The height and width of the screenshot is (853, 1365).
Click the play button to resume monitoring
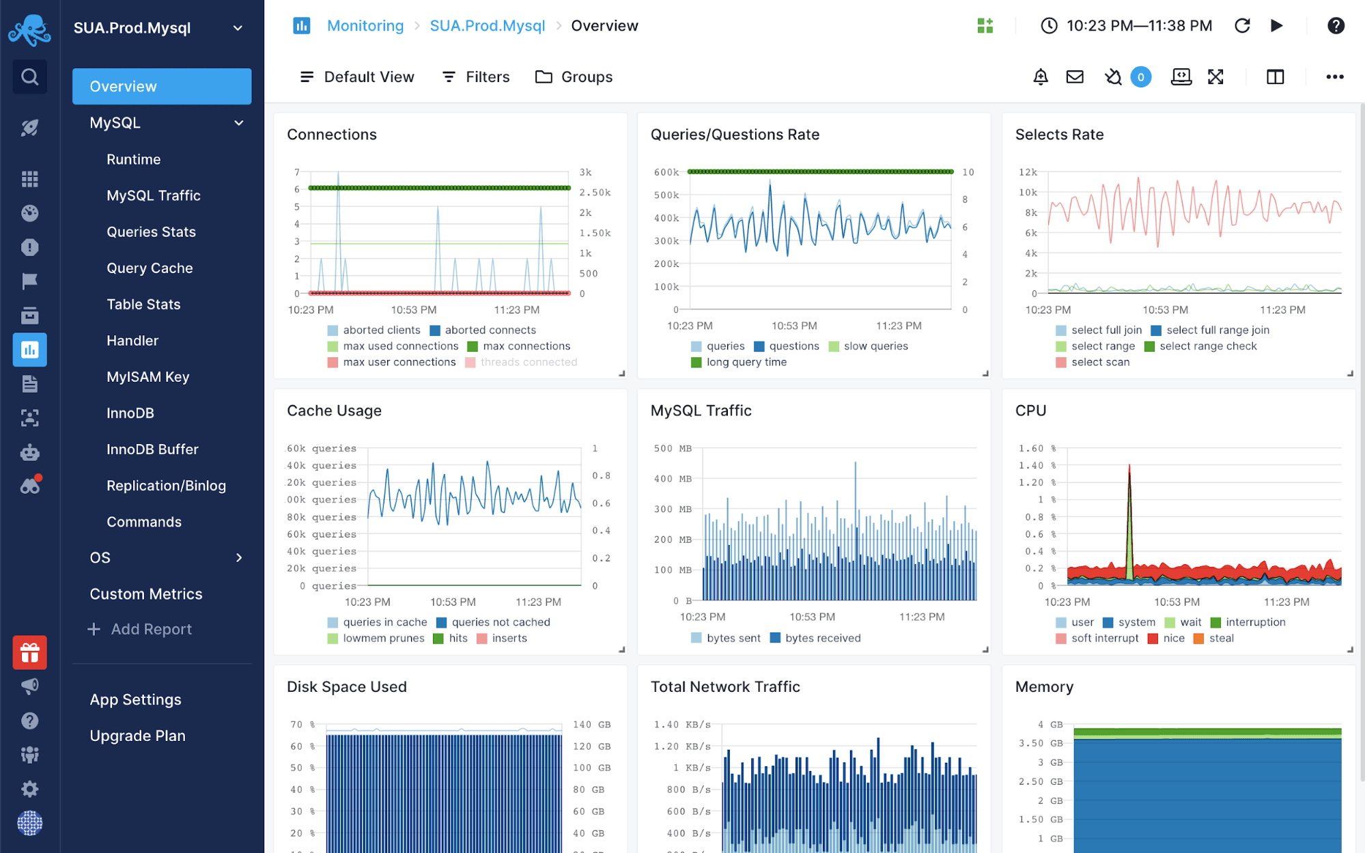pyautogui.click(x=1275, y=27)
